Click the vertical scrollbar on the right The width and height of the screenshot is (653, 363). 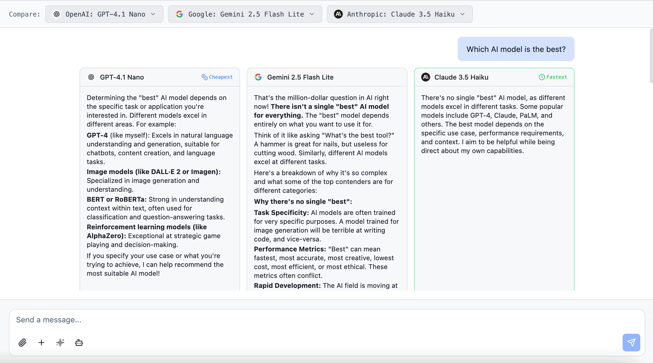651,55
